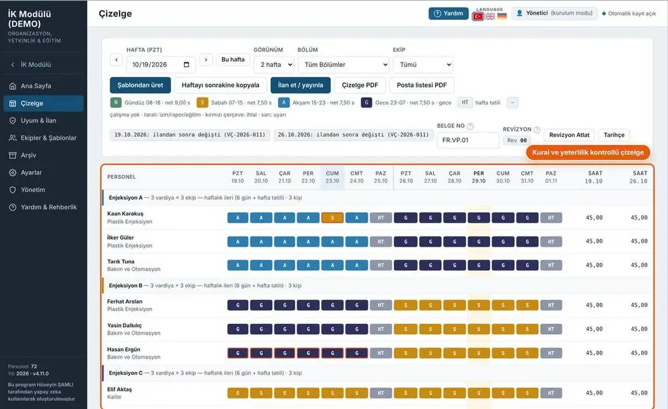The width and height of the screenshot is (668, 409).
Task: Click Haftayı sonrakine kopyala
Action: (x=220, y=85)
